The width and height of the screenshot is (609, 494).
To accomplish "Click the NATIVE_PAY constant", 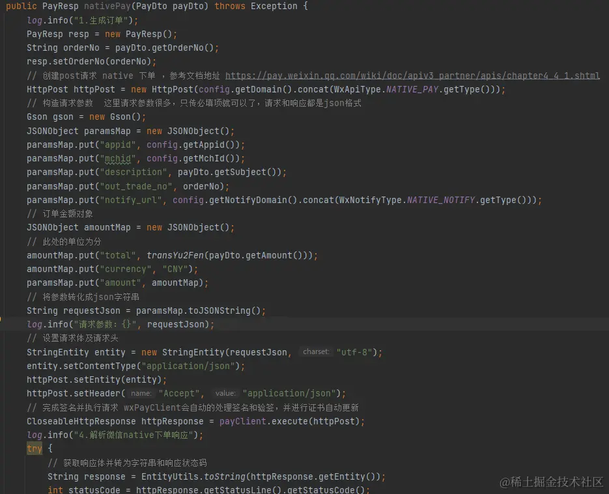I will click(x=412, y=89).
